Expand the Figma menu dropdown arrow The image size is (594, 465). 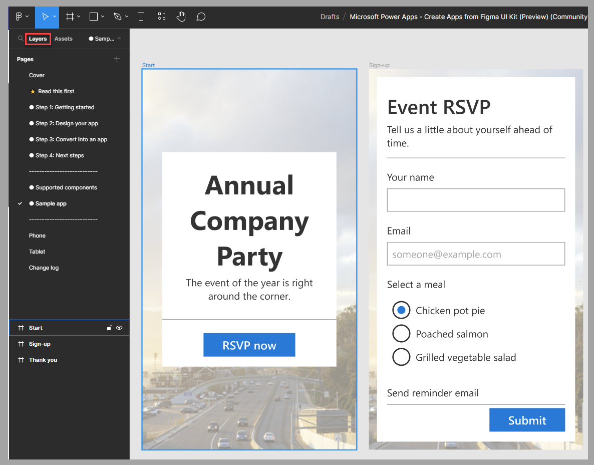(27, 17)
